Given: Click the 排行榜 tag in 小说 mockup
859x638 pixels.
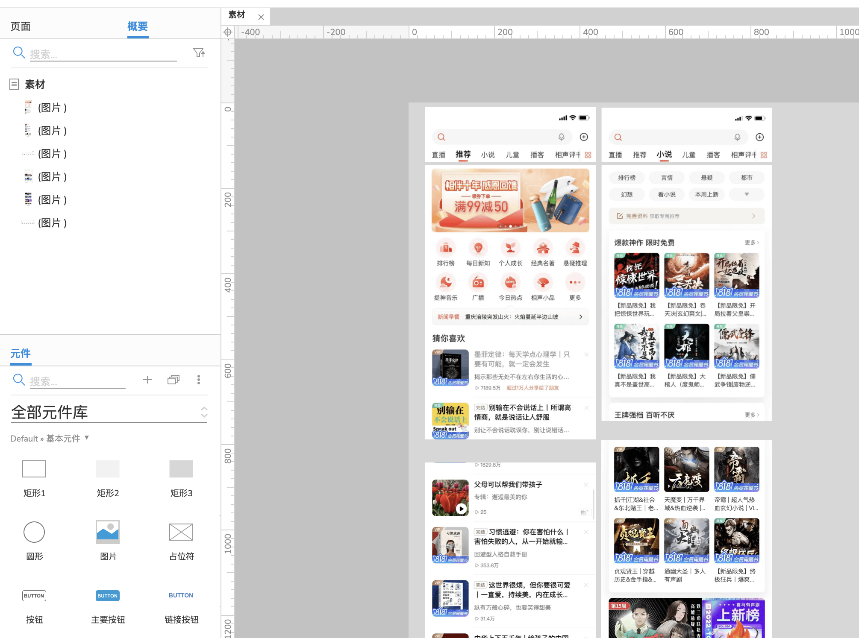Looking at the screenshot, I should pyautogui.click(x=627, y=178).
